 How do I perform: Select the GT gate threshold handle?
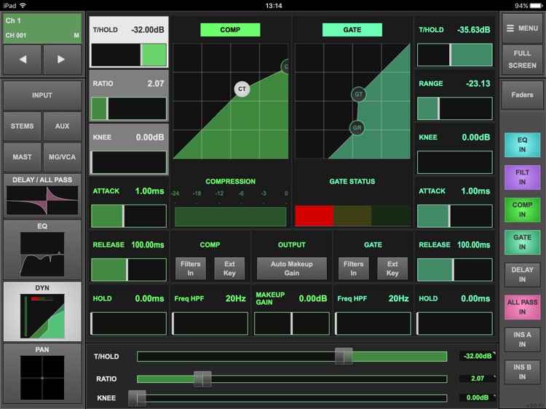point(358,94)
